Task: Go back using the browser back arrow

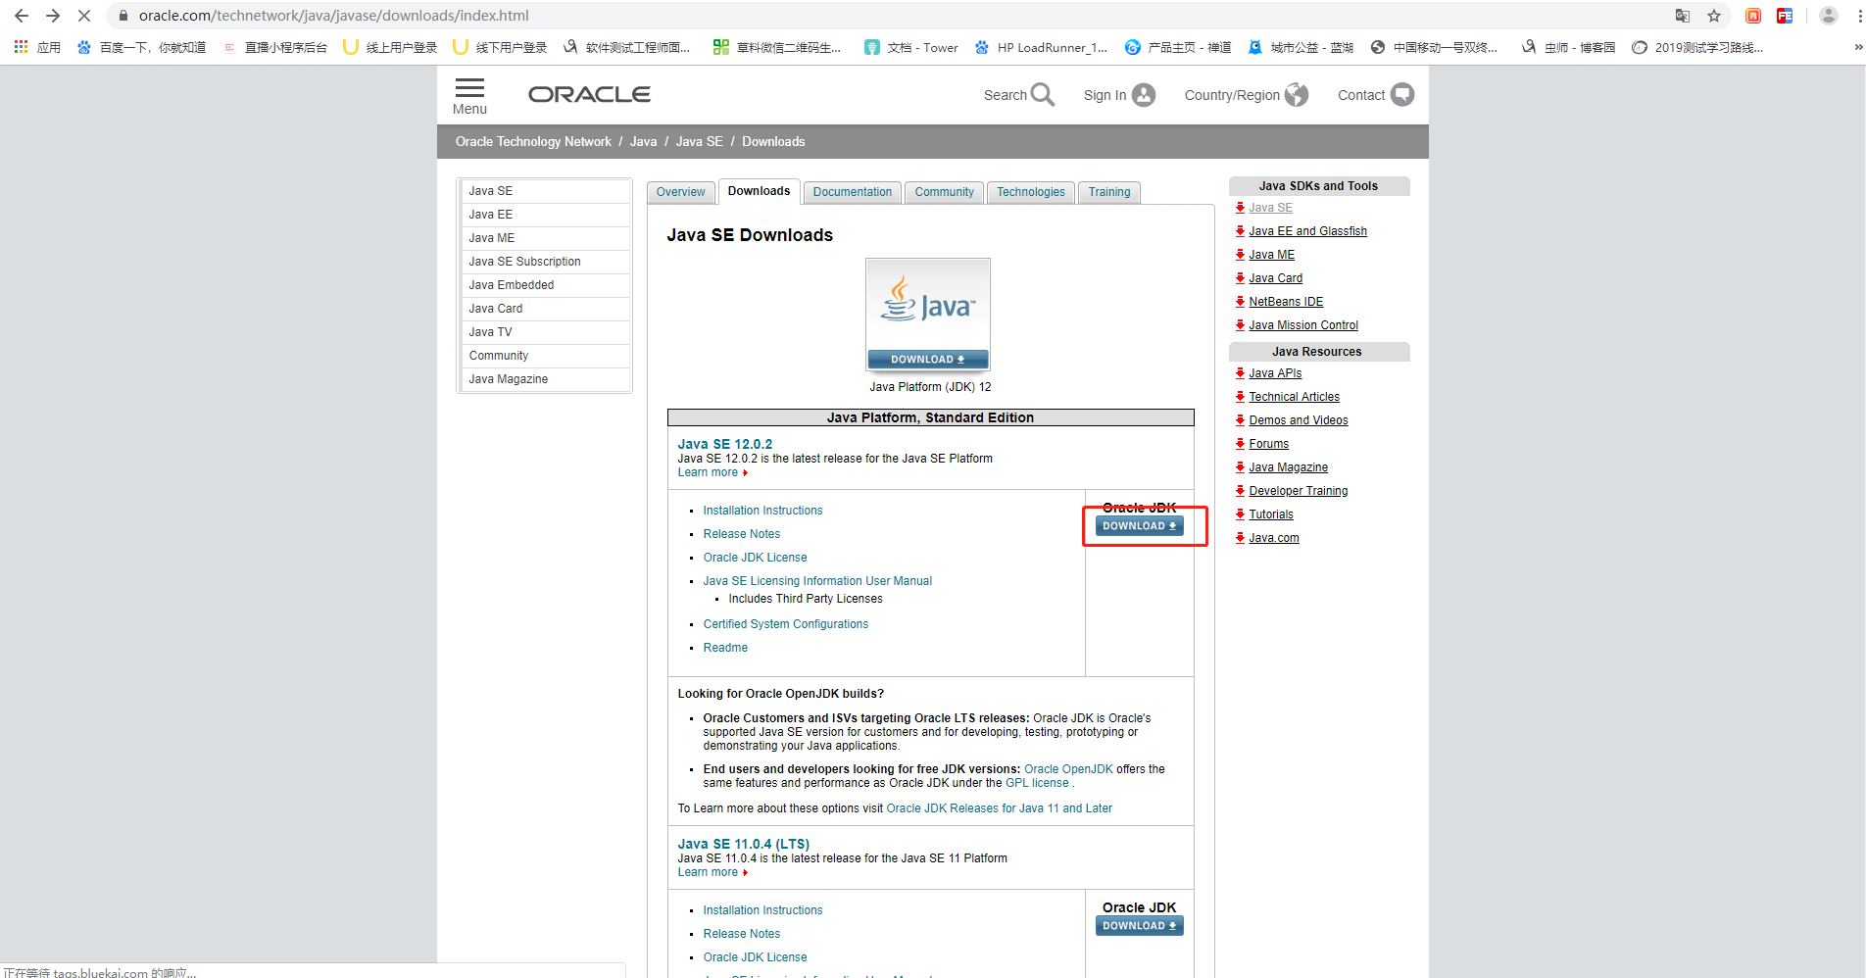Action: click(22, 16)
